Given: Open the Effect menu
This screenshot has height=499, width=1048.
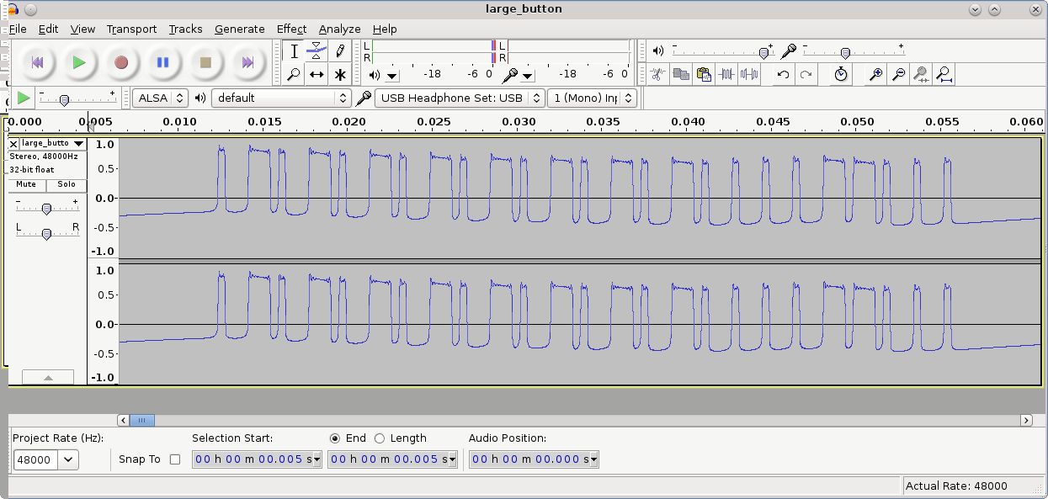Looking at the screenshot, I should coord(291,29).
